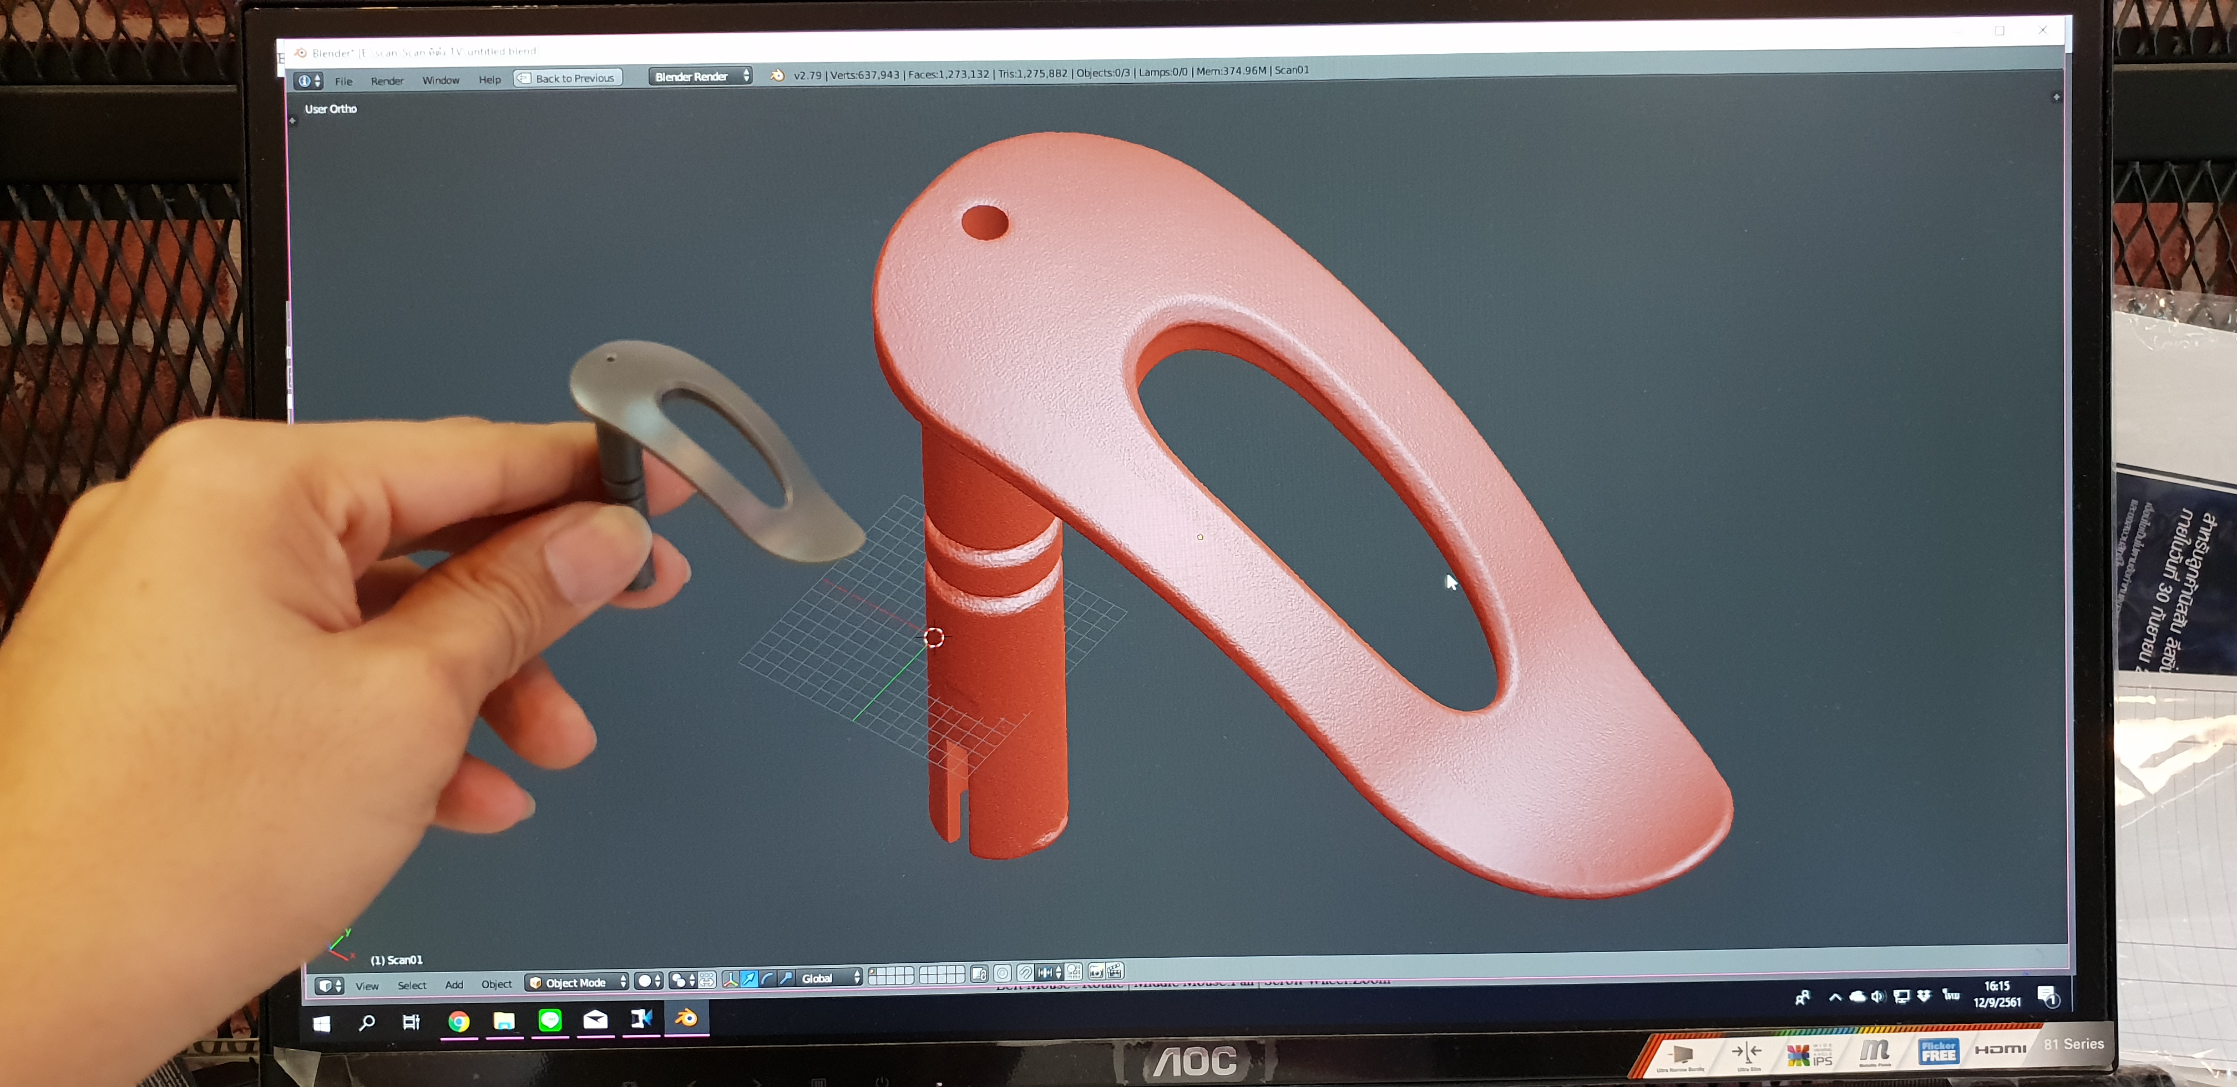
Task: Click the 'Mem:374.96M' statistic
Action: tap(1231, 71)
